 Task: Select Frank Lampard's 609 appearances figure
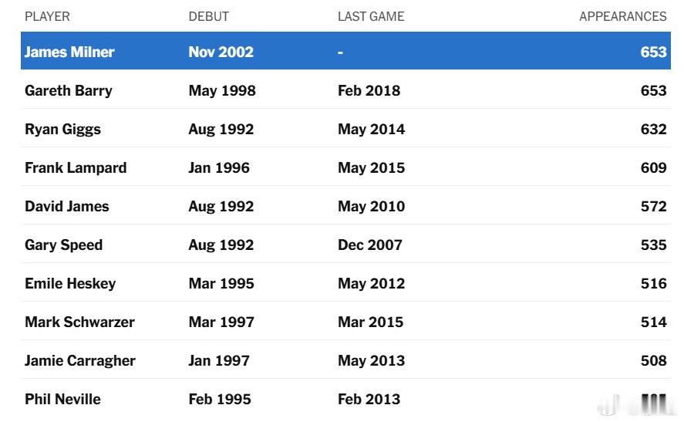653,167
